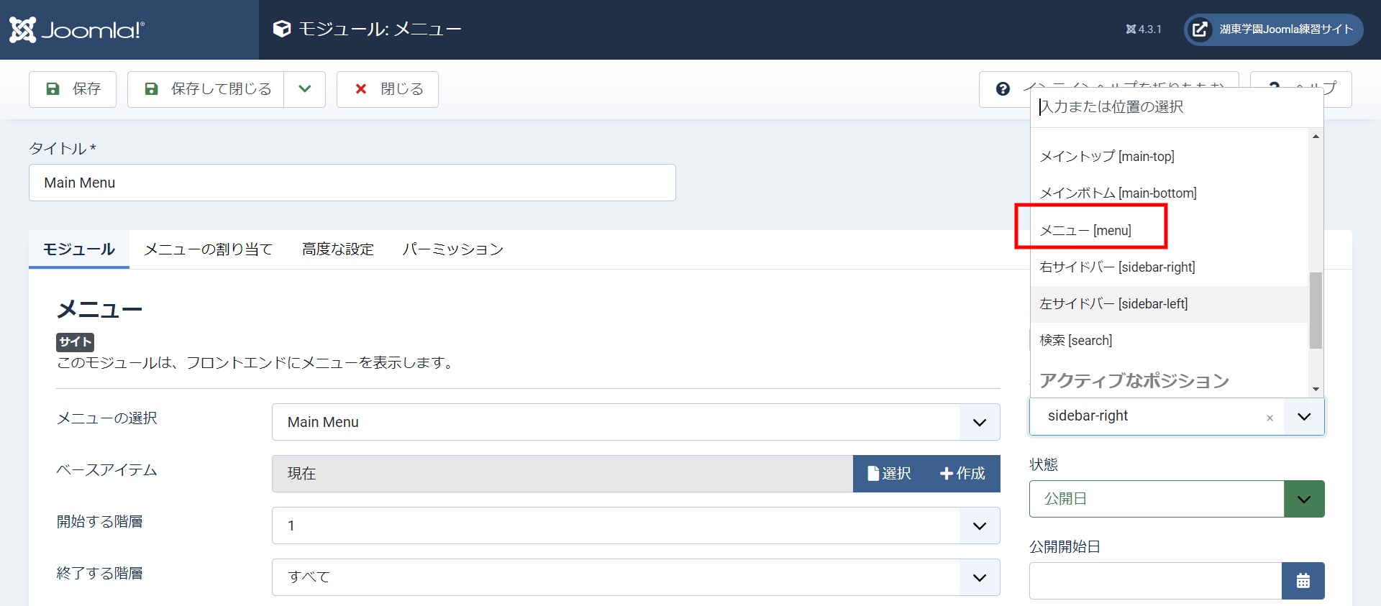
Task: Click 作成 button for base item
Action: coord(962,474)
